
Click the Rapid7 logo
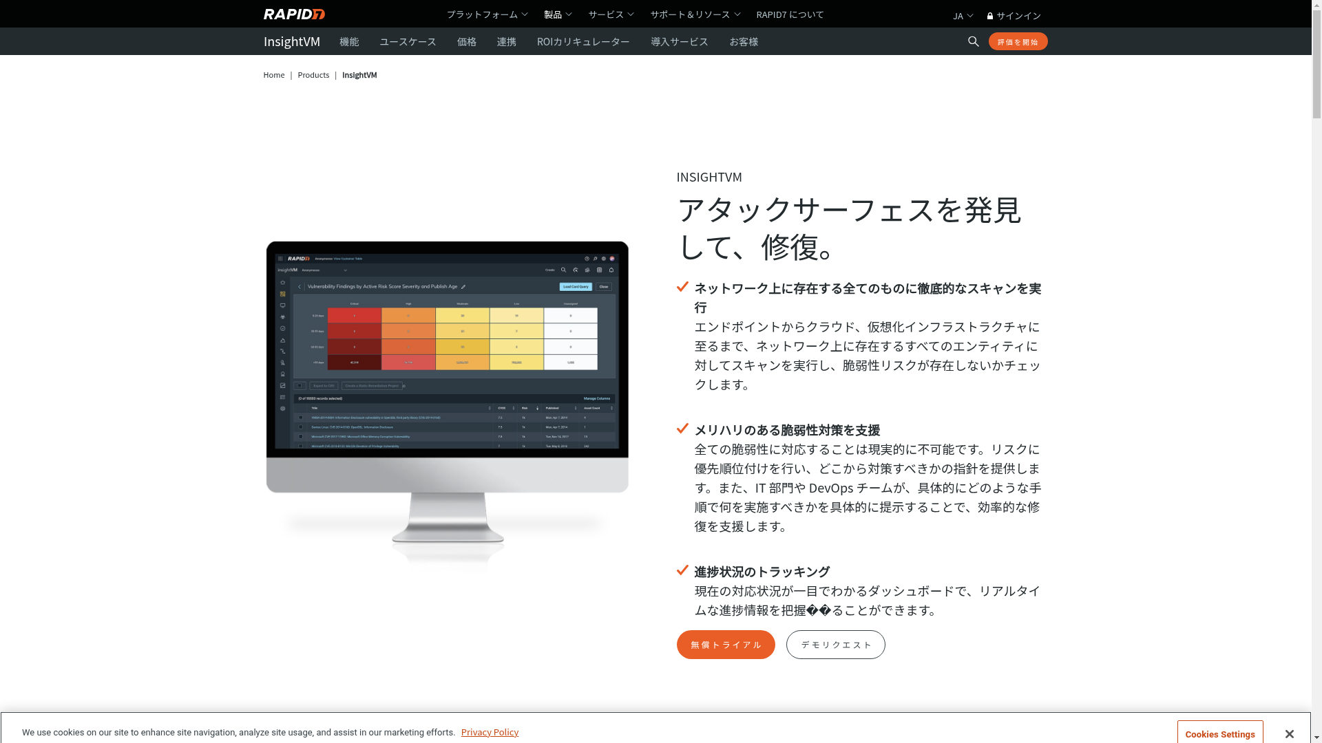pyautogui.click(x=294, y=14)
